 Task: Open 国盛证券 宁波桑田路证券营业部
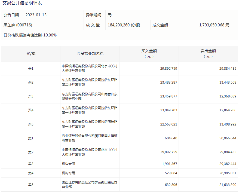click(x=90, y=185)
